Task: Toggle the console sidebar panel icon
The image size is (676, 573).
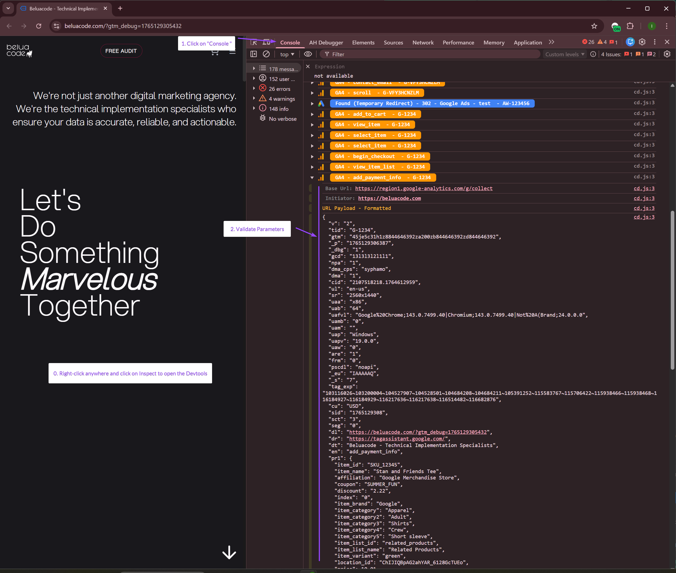Action: [x=253, y=54]
